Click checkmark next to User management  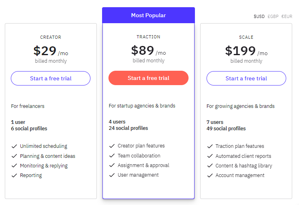coord(112,175)
